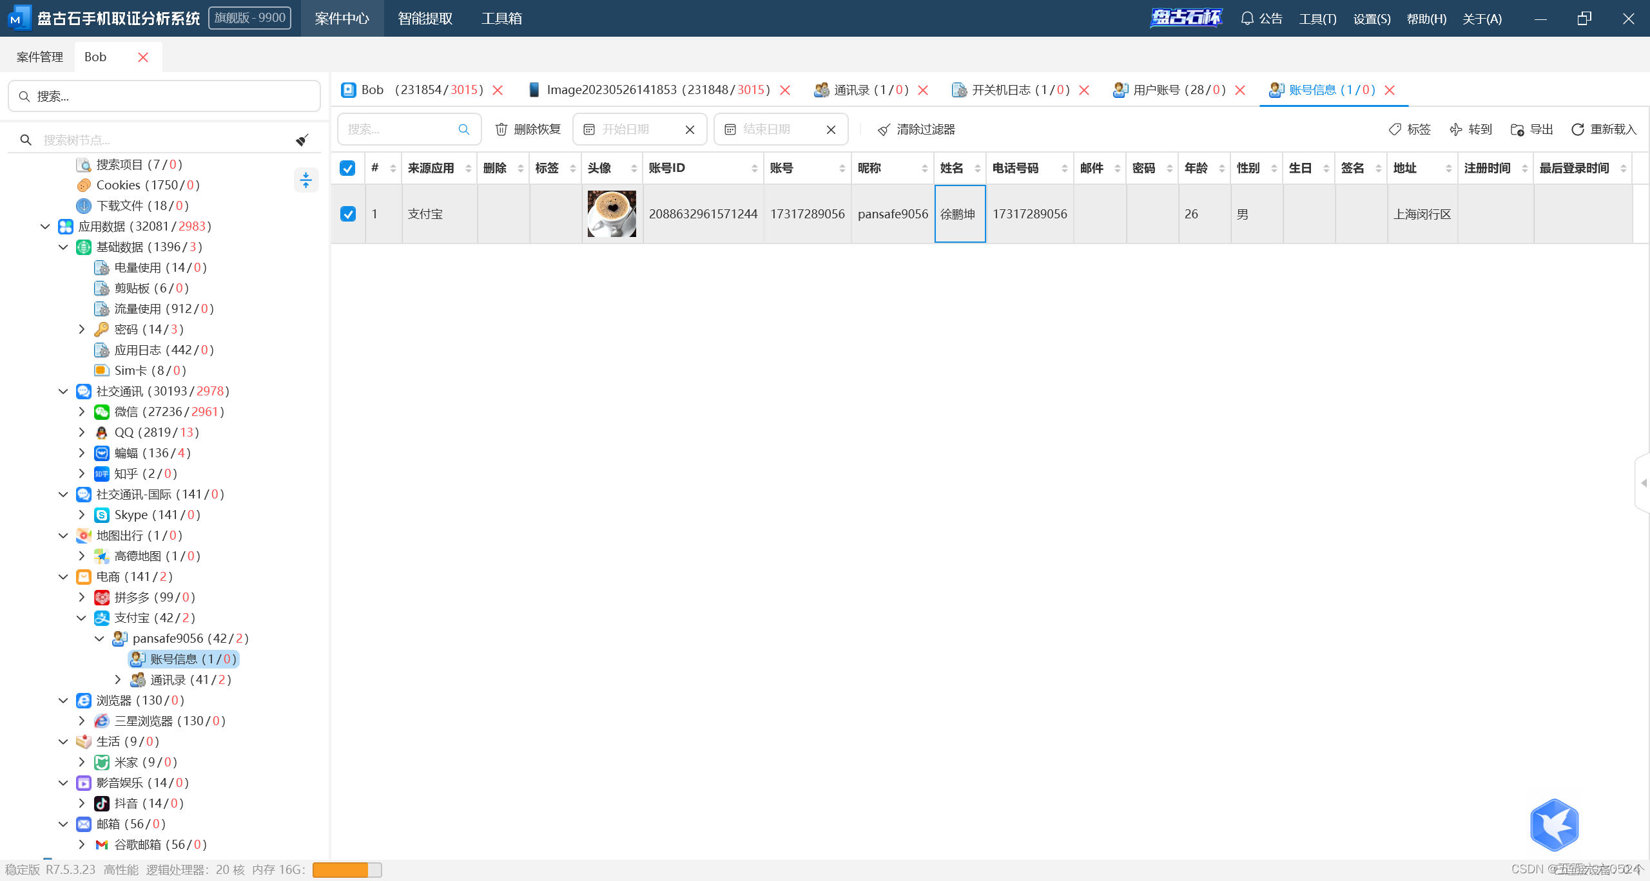The height and width of the screenshot is (881, 1650).
Task: Click the collapse-all tree nodes icon
Action: (306, 180)
